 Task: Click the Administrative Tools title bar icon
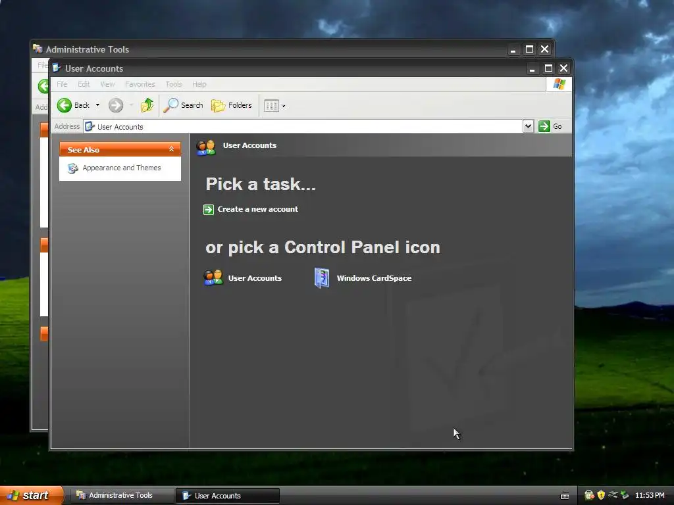[38, 49]
